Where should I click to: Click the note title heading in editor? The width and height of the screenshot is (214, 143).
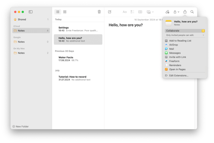pos(126,25)
